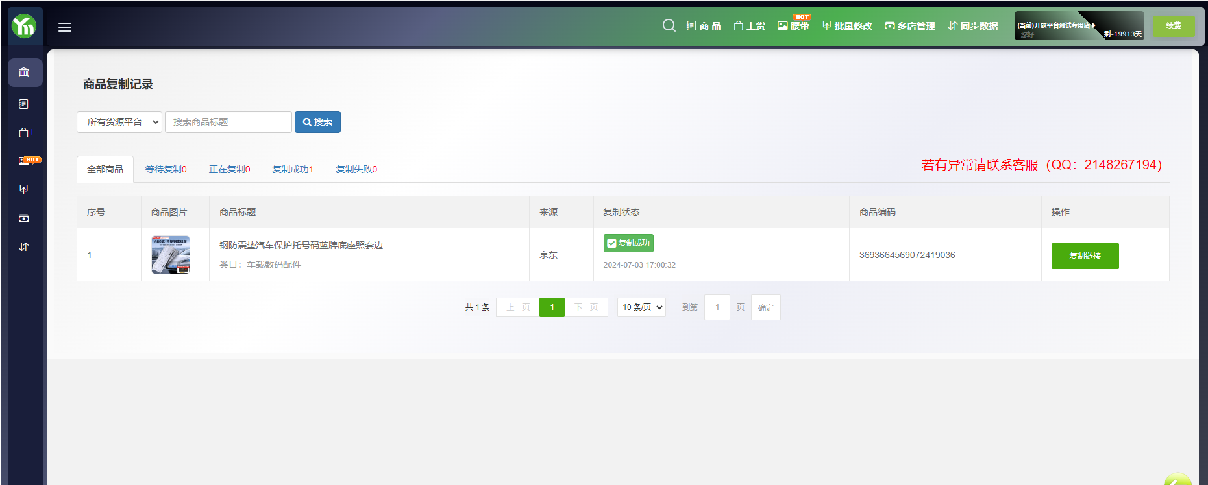The width and height of the screenshot is (1208, 485).
Task: Click the product thumbnail image
Action: tap(171, 255)
